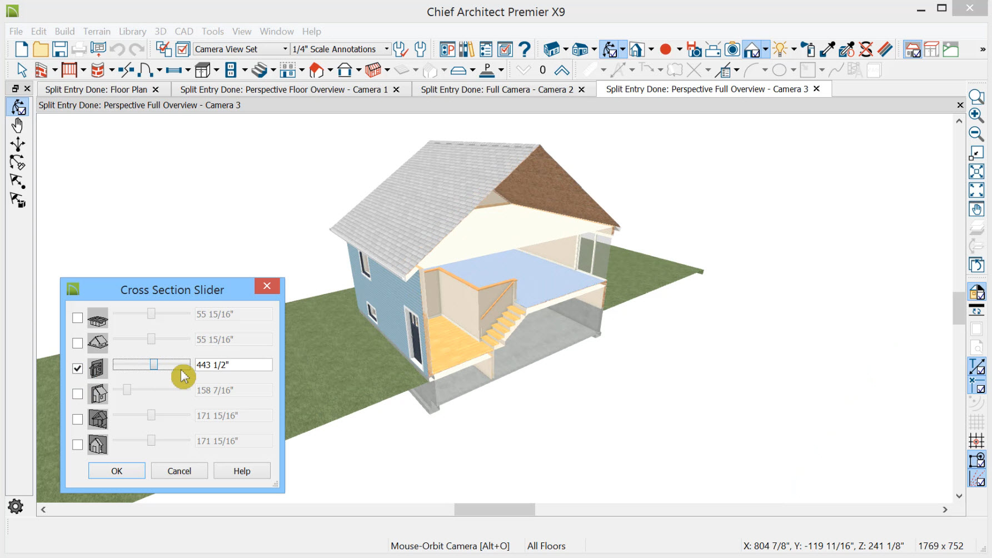Image resolution: width=992 pixels, height=558 pixels.
Task: Open the Cabinet tools icon
Action: (202, 71)
